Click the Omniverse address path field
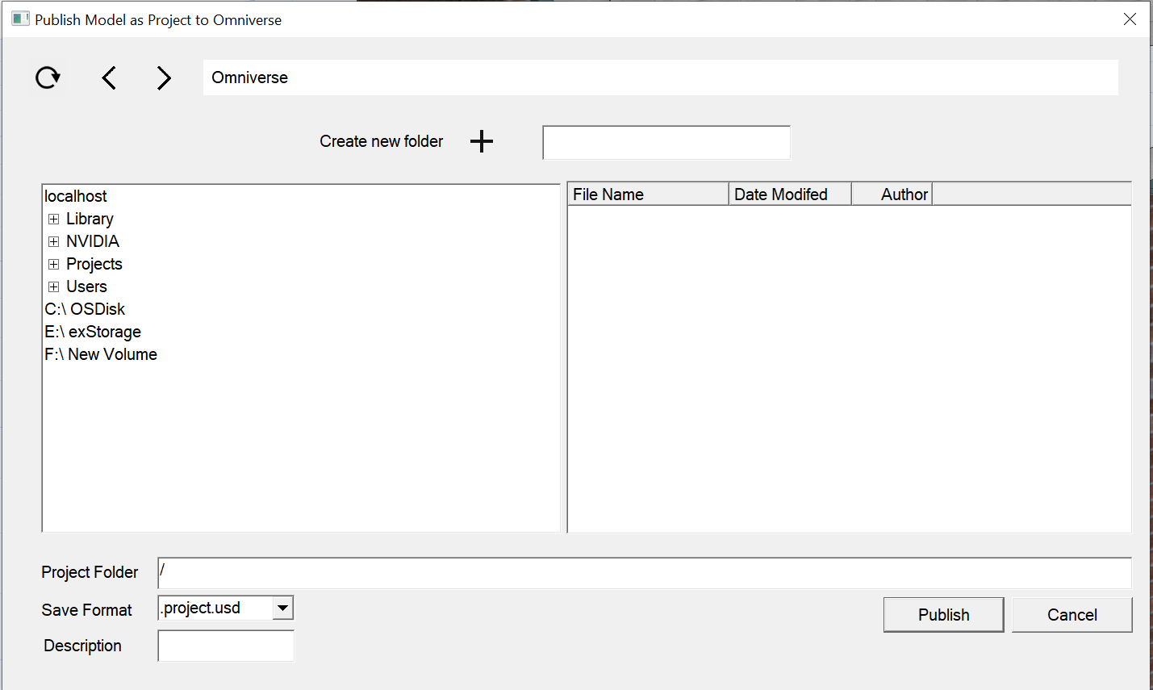Image resolution: width=1153 pixels, height=690 pixels. (x=660, y=77)
